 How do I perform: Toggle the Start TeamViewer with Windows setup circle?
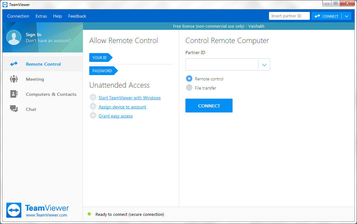pos(93,97)
